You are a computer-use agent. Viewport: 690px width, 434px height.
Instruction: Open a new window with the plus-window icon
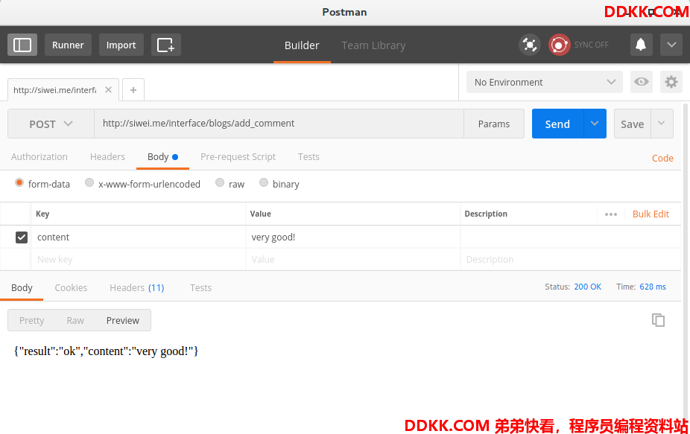pos(166,45)
